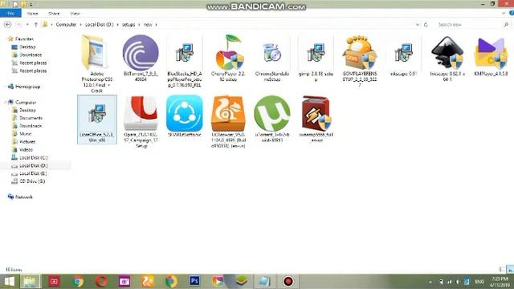Expand the ribbon with the chevron

coord(504,14)
